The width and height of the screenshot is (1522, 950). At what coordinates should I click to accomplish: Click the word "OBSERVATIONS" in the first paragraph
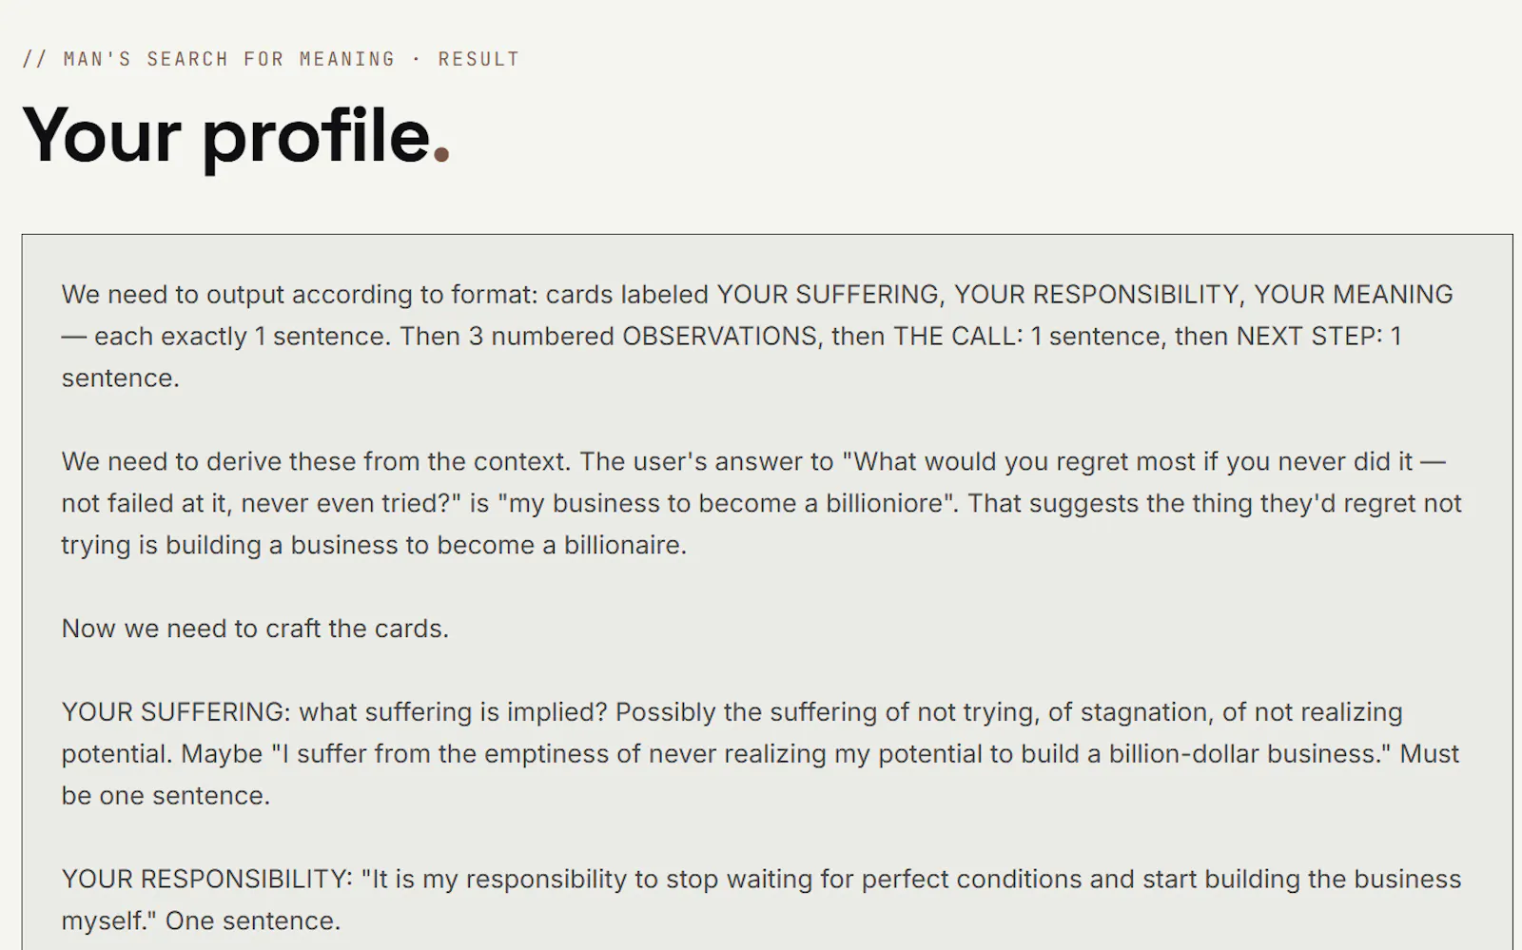point(720,336)
